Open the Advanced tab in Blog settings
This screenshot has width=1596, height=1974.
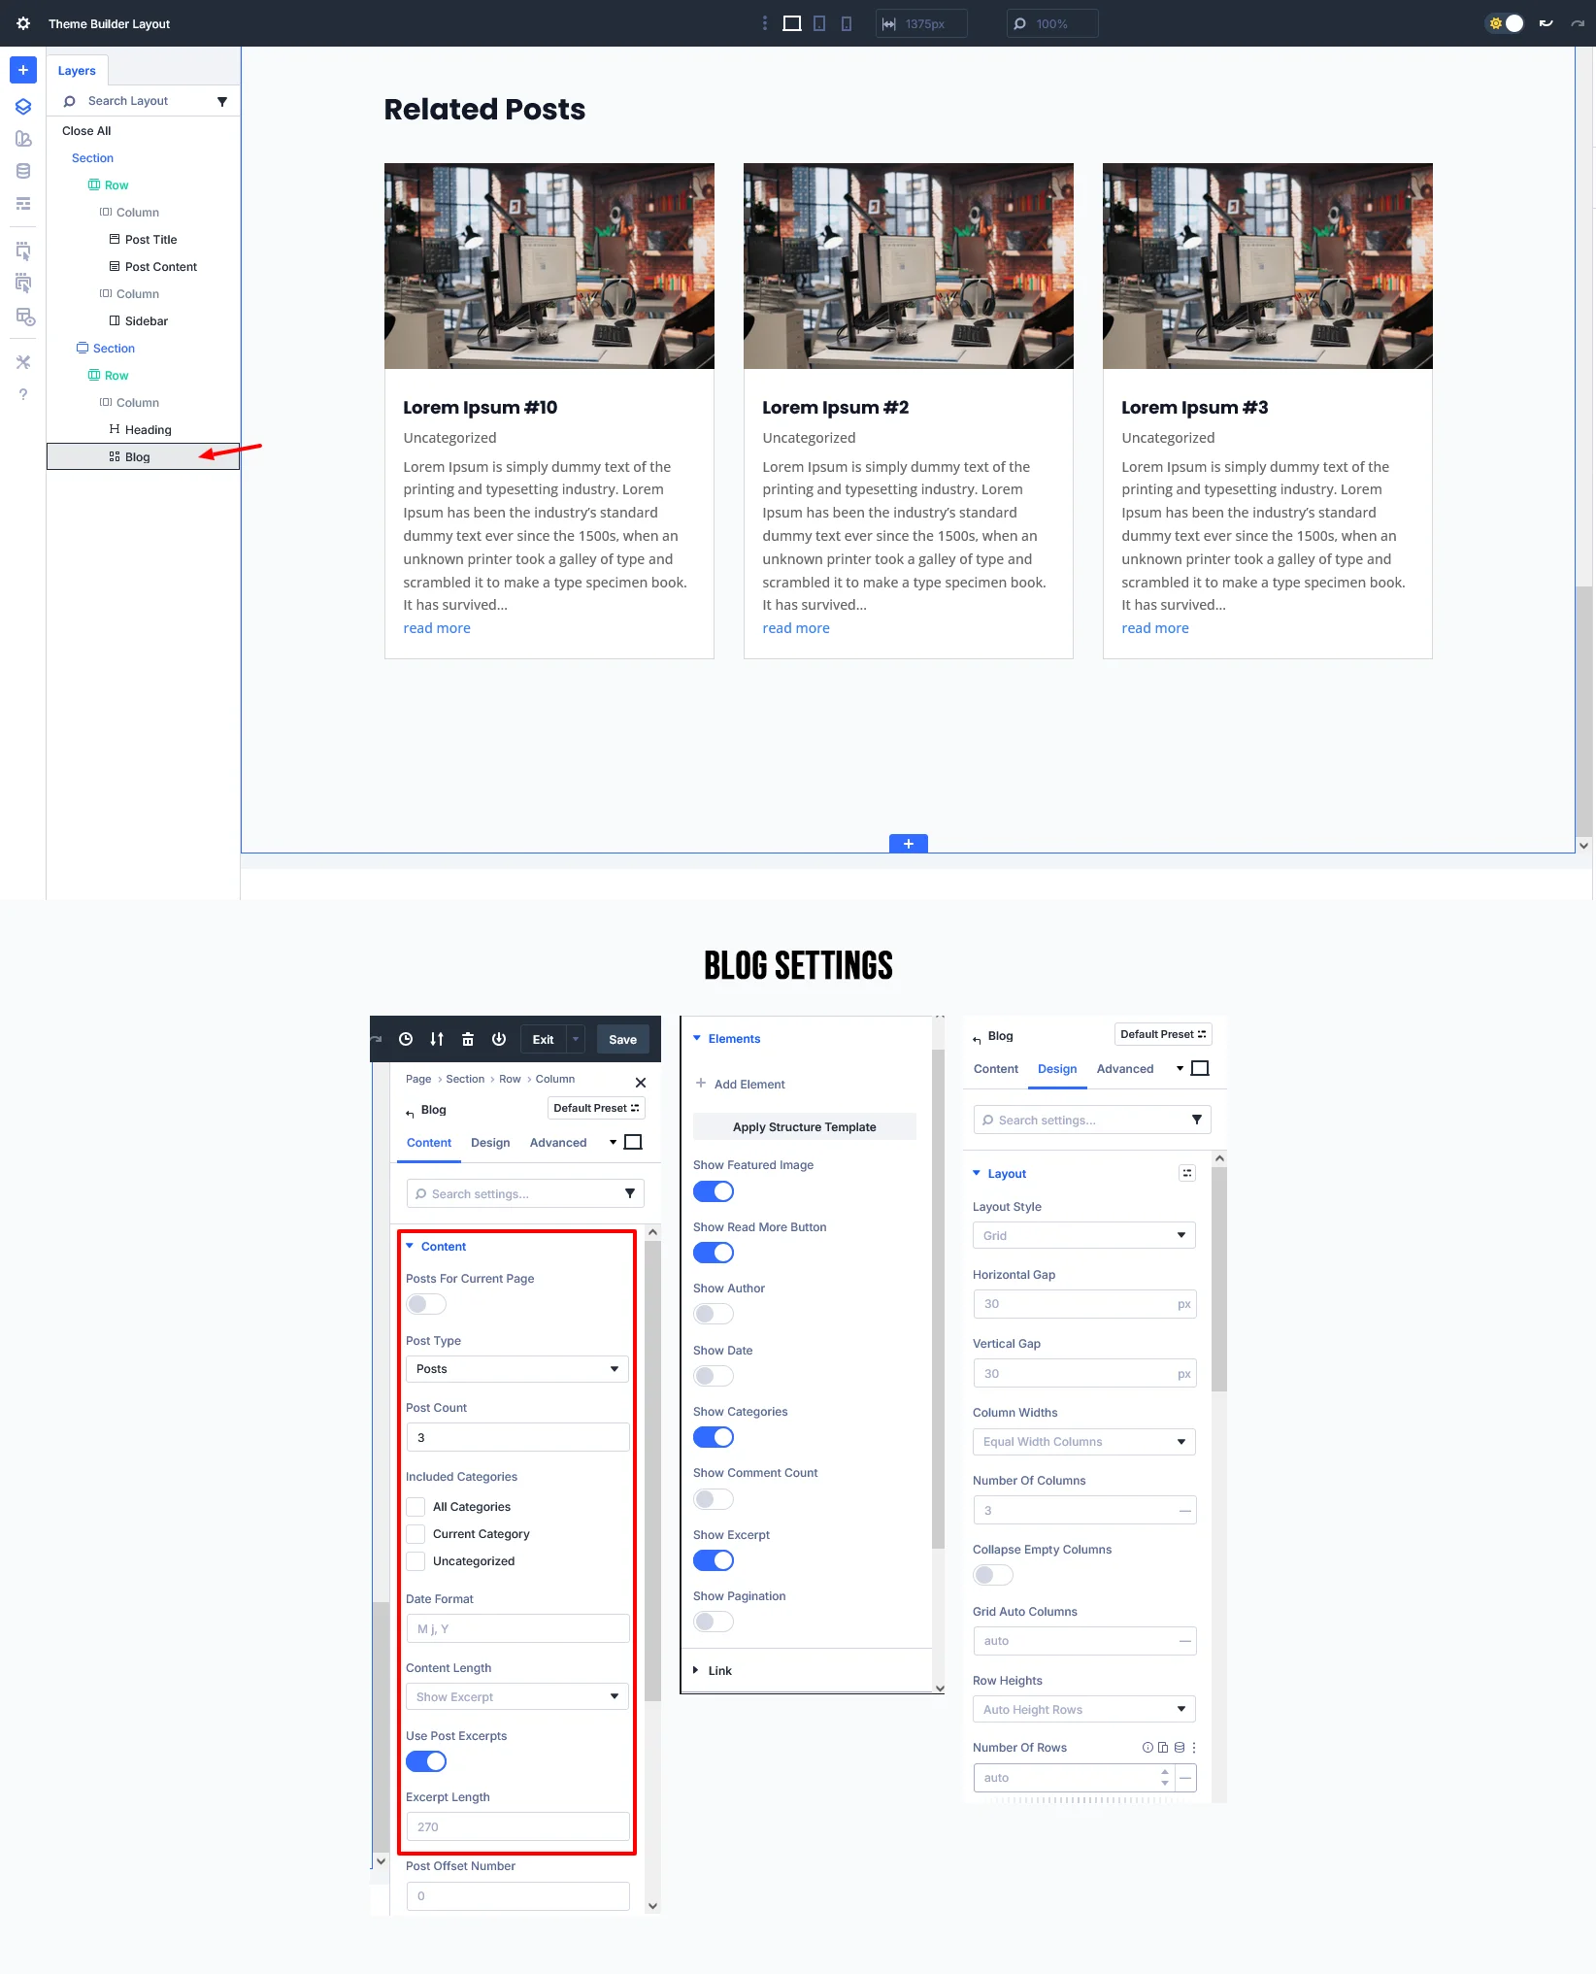pyautogui.click(x=558, y=1143)
